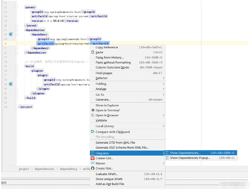Screen dimensions: 250x189
Task: Select Copy Reference from context menu
Action: point(127,47)
